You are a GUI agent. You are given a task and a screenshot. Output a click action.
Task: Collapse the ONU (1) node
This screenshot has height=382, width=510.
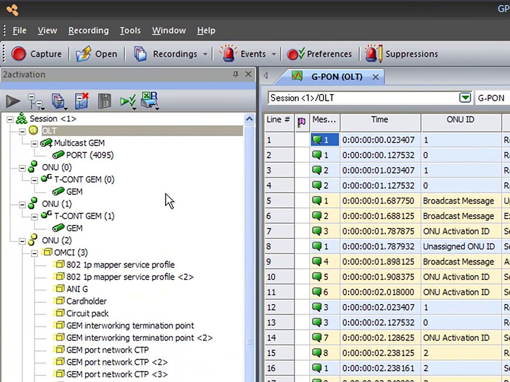pyautogui.click(x=22, y=205)
